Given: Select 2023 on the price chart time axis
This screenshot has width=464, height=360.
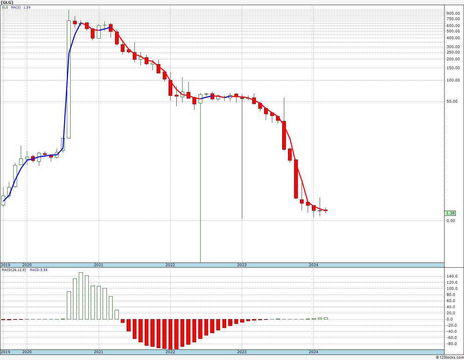Looking at the screenshot, I should 242,265.
